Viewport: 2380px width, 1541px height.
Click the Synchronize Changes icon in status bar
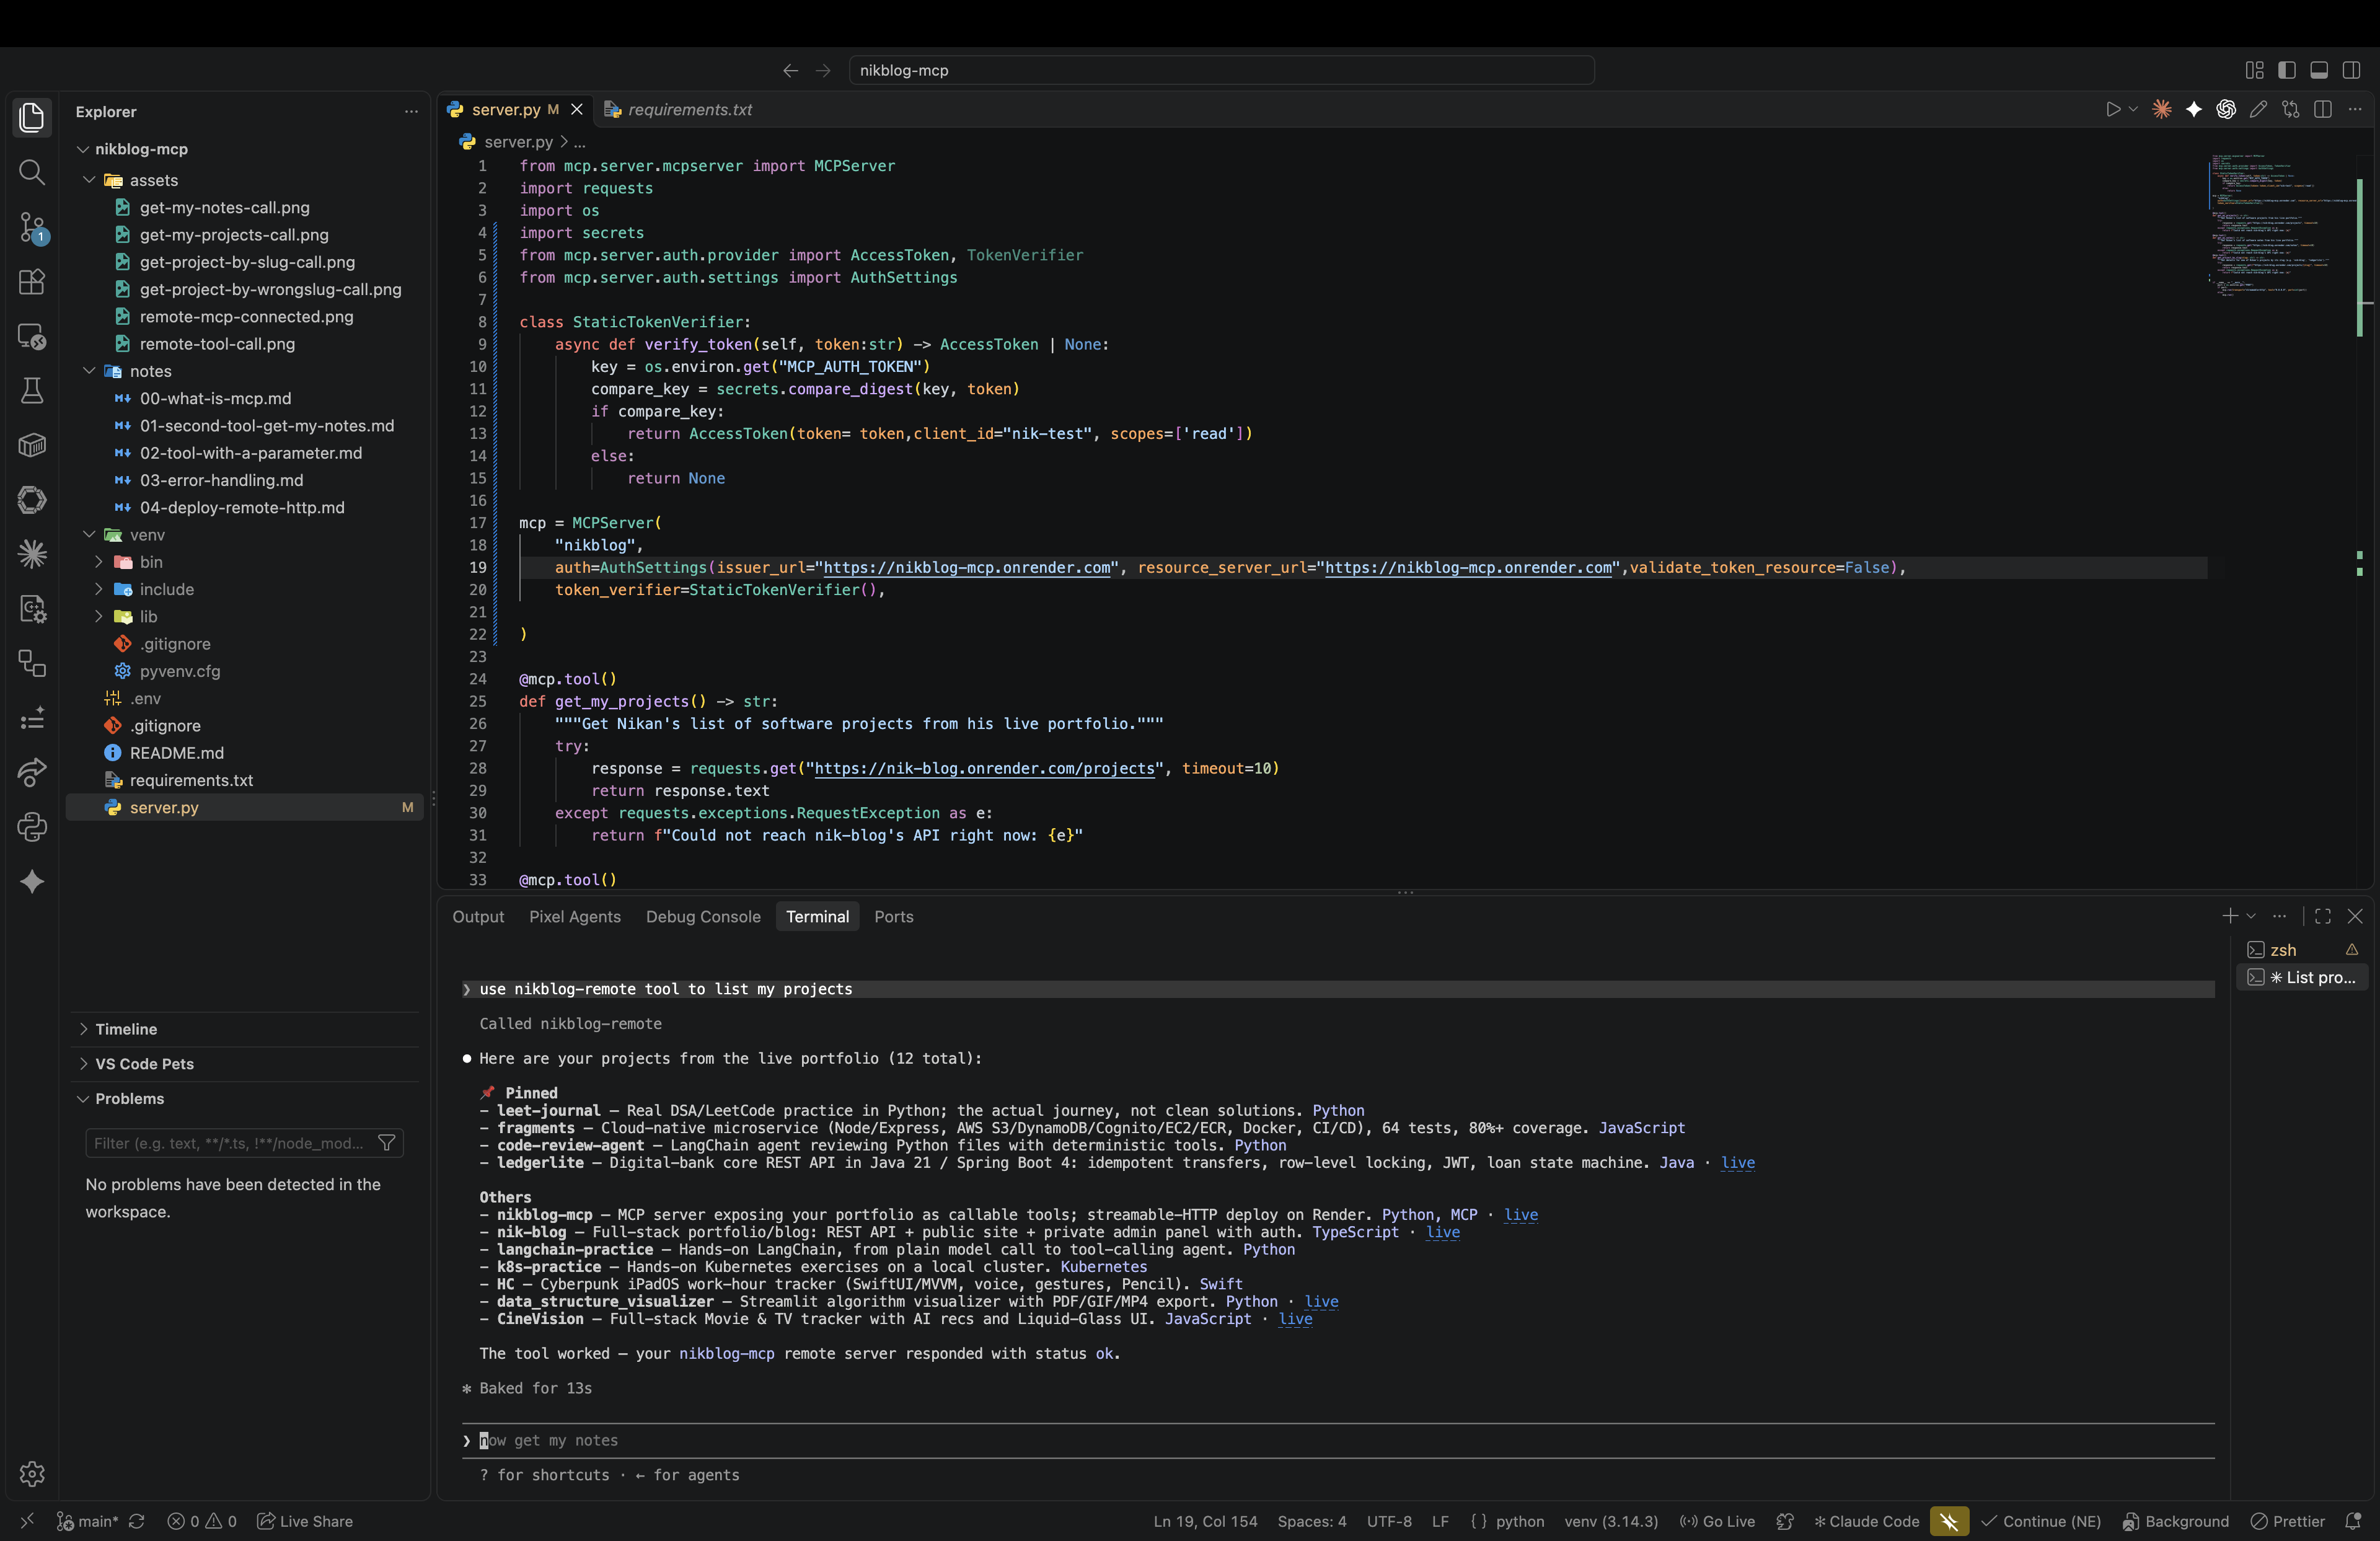click(x=137, y=1521)
